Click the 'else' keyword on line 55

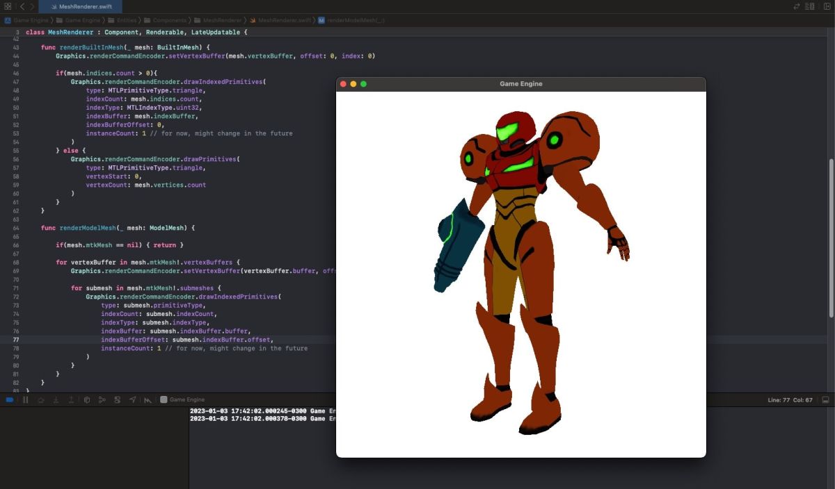74,150
